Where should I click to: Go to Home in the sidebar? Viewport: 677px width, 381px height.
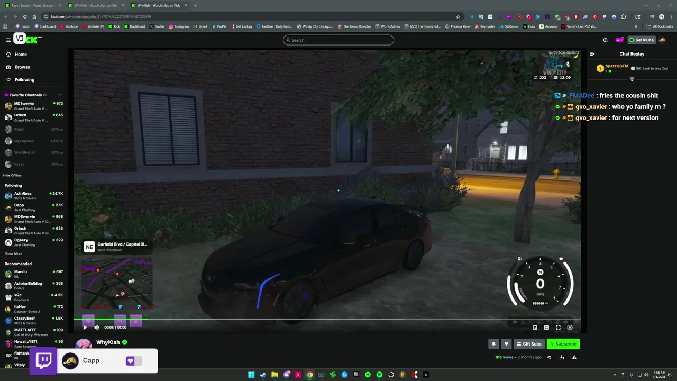[x=21, y=54]
